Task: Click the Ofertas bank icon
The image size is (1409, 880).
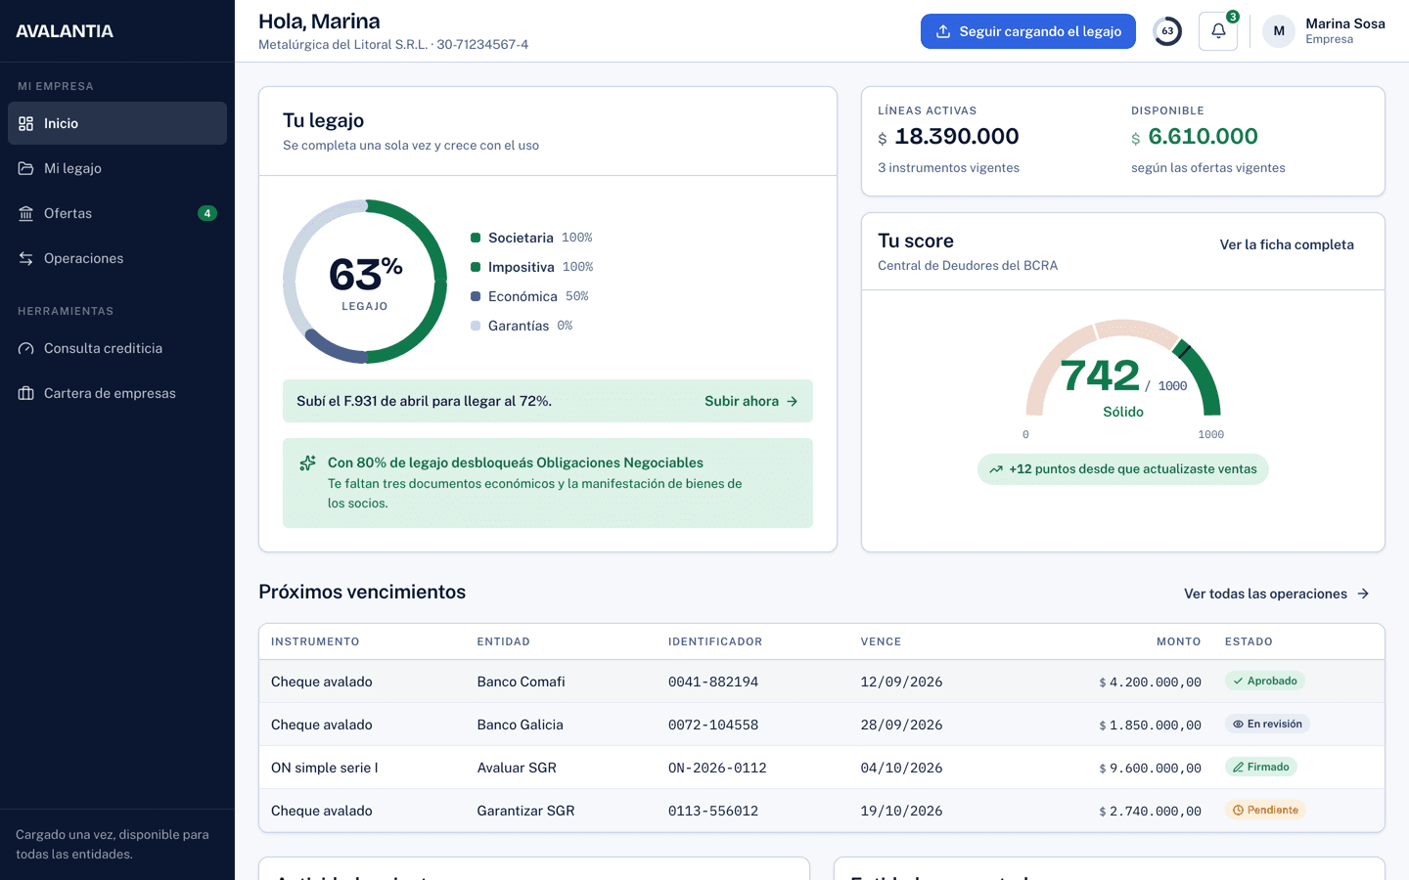Action: [26, 213]
